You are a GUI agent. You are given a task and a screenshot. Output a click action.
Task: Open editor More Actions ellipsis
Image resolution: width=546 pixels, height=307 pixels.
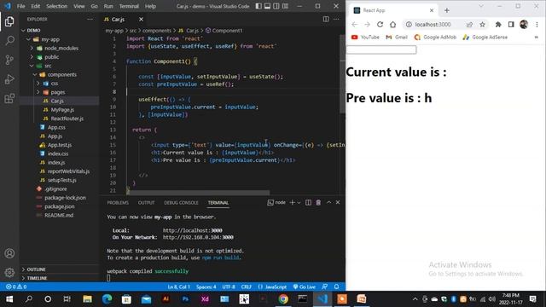[336, 19]
